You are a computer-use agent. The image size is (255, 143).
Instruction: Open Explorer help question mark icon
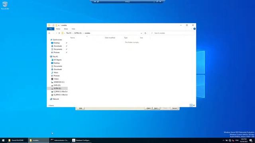(x=194, y=29)
